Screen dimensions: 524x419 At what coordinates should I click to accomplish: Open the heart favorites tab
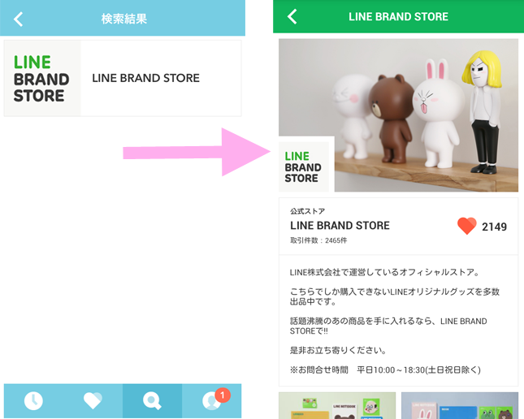(93, 400)
